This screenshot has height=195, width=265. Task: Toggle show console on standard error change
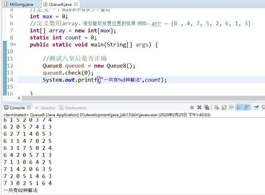click(247, 108)
